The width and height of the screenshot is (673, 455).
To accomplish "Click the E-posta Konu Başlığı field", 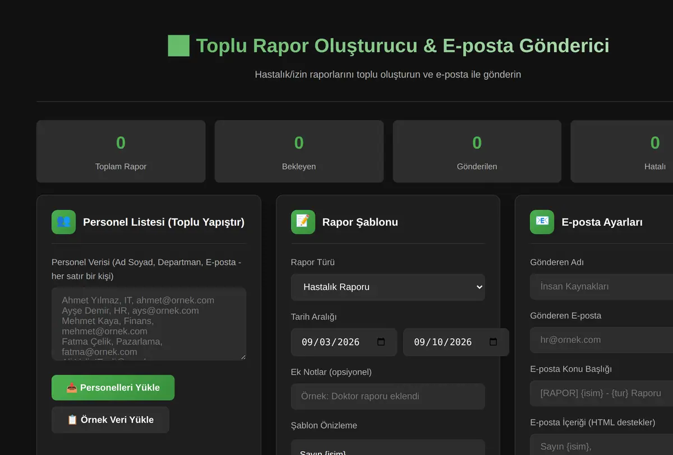I will [x=601, y=393].
